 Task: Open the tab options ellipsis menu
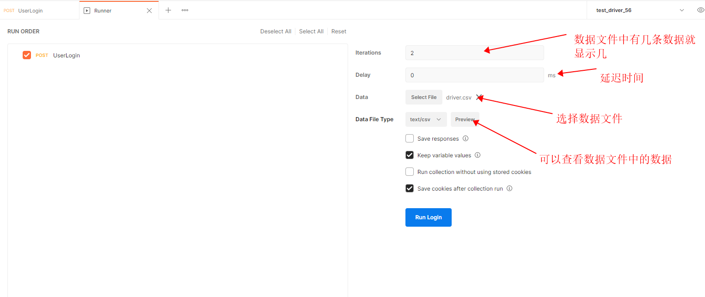185,10
